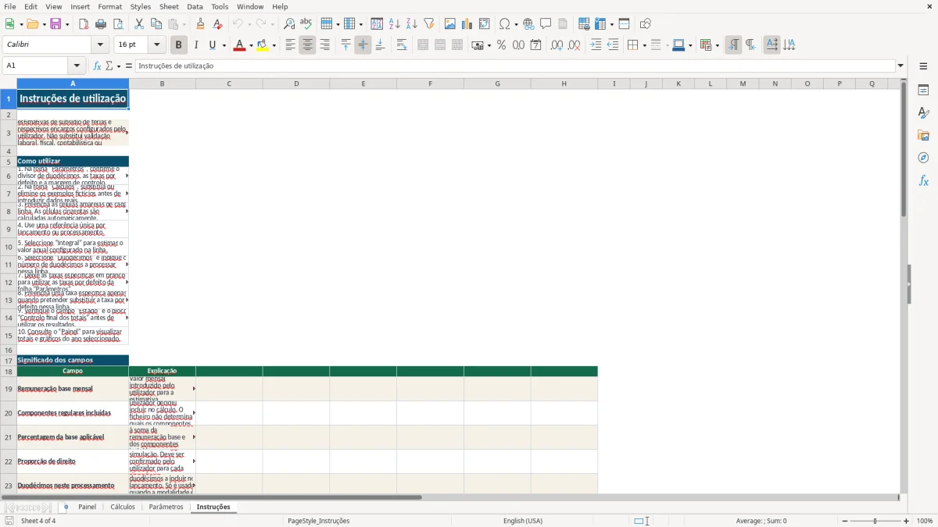Open the font size dropdown
Viewport: 938px width, 527px height.
(x=157, y=45)
